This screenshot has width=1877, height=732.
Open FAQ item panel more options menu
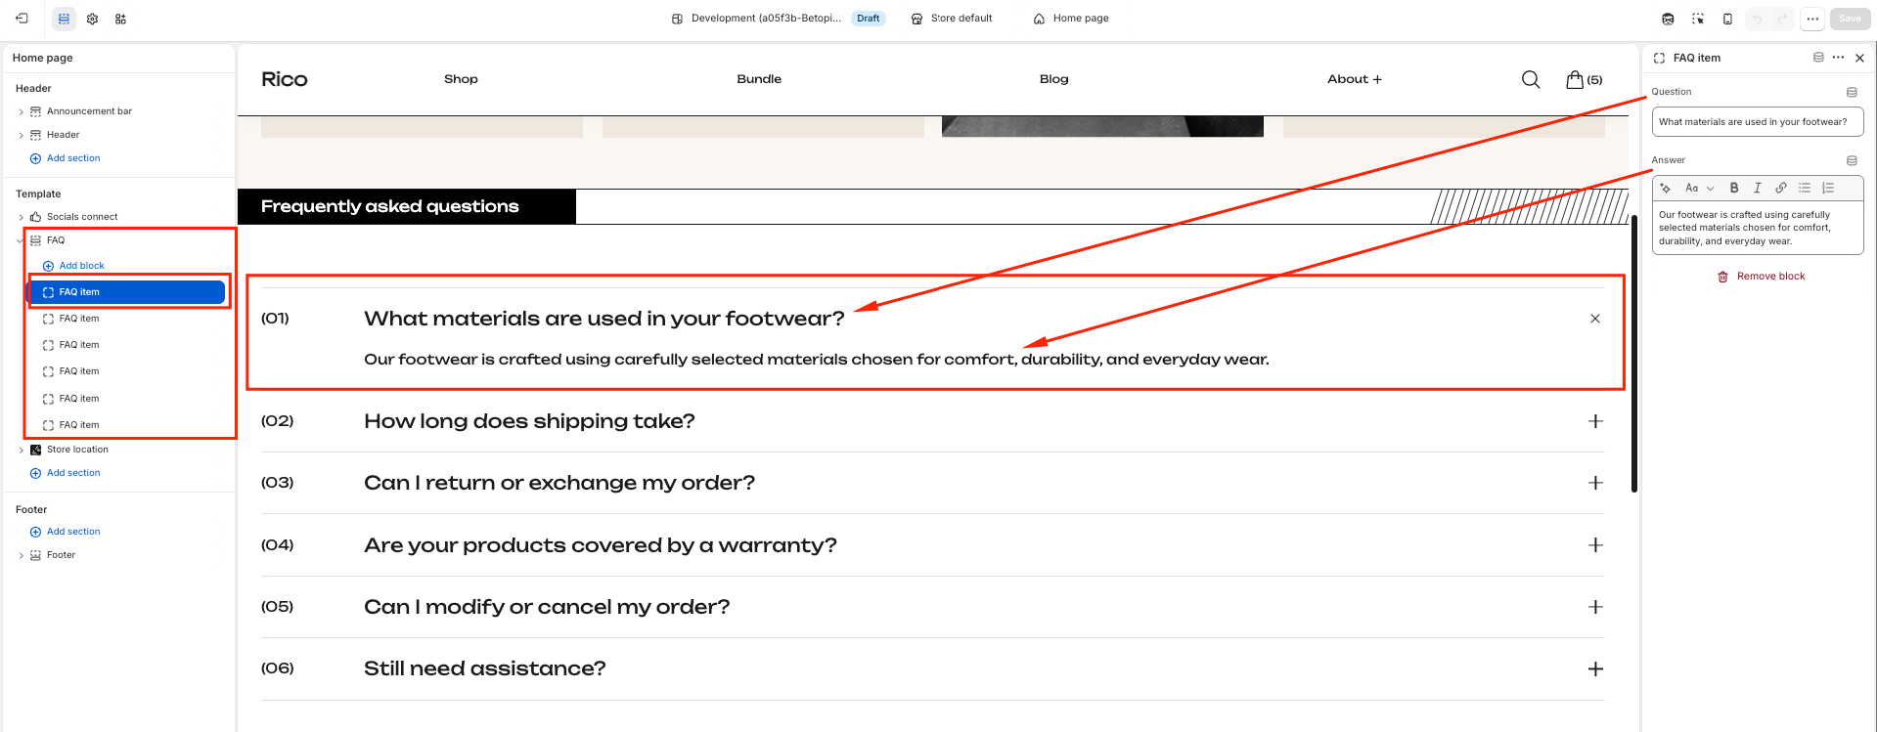point(1838,58)
